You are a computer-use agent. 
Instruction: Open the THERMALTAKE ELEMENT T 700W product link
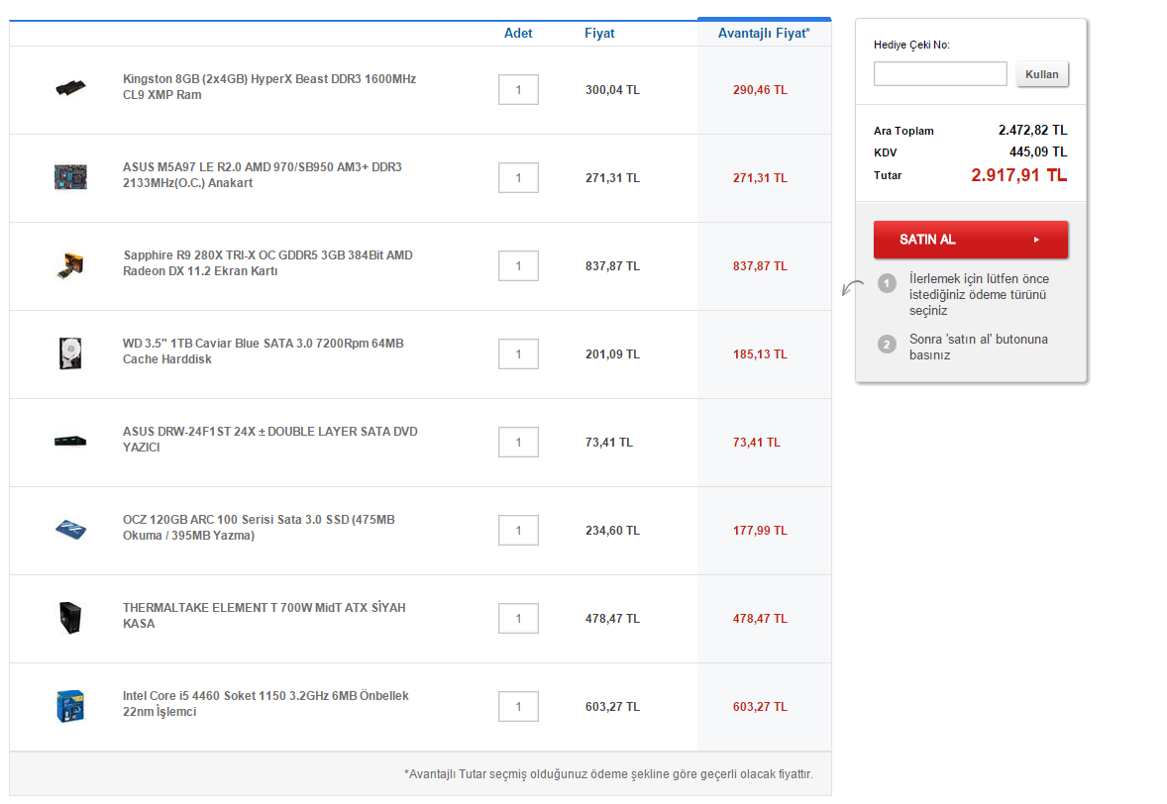(x=264, y=616)
